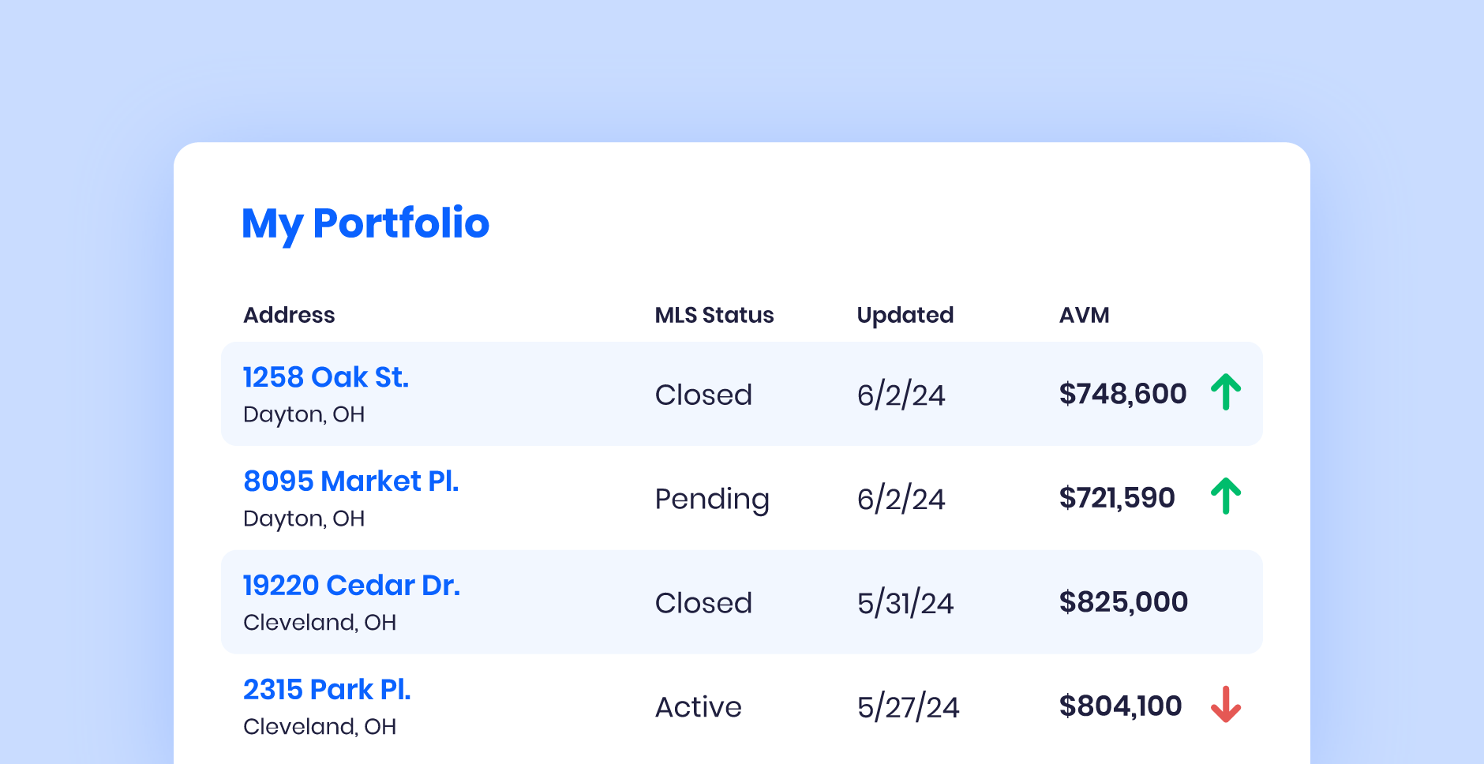Sort by the MLS Status column header

(x=714, y=315)
